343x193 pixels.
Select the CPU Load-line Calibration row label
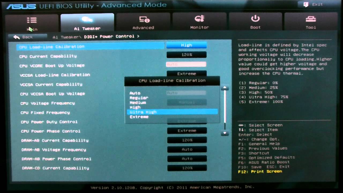(52, 47)
